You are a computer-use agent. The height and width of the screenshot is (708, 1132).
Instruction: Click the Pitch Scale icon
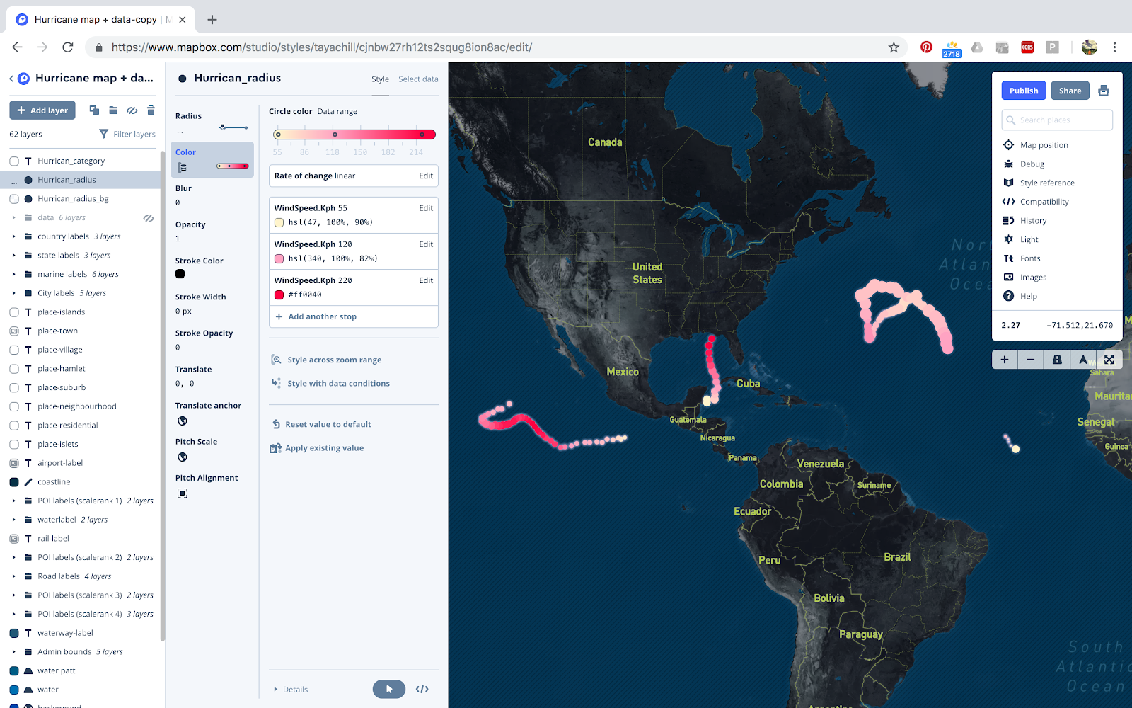pyautogui.click(x=183, y=457)
